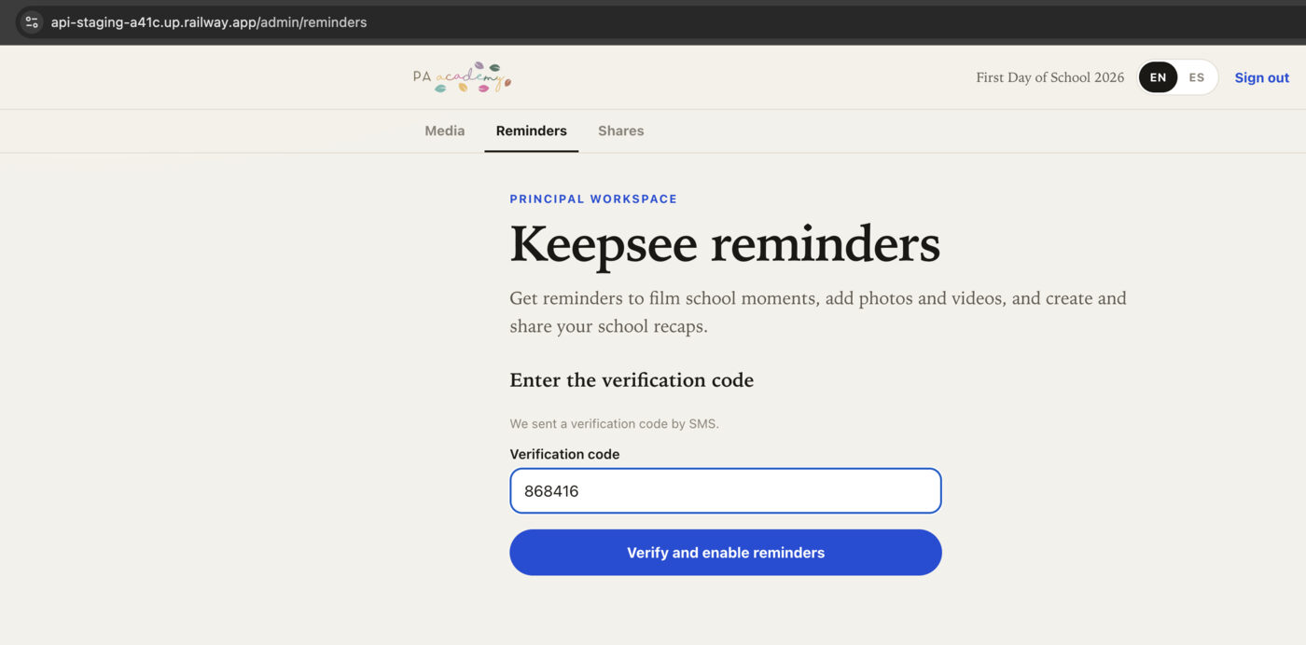Screen dimensions: 1306x645
Task: Switch language to EN
Action: (1158, 77)
